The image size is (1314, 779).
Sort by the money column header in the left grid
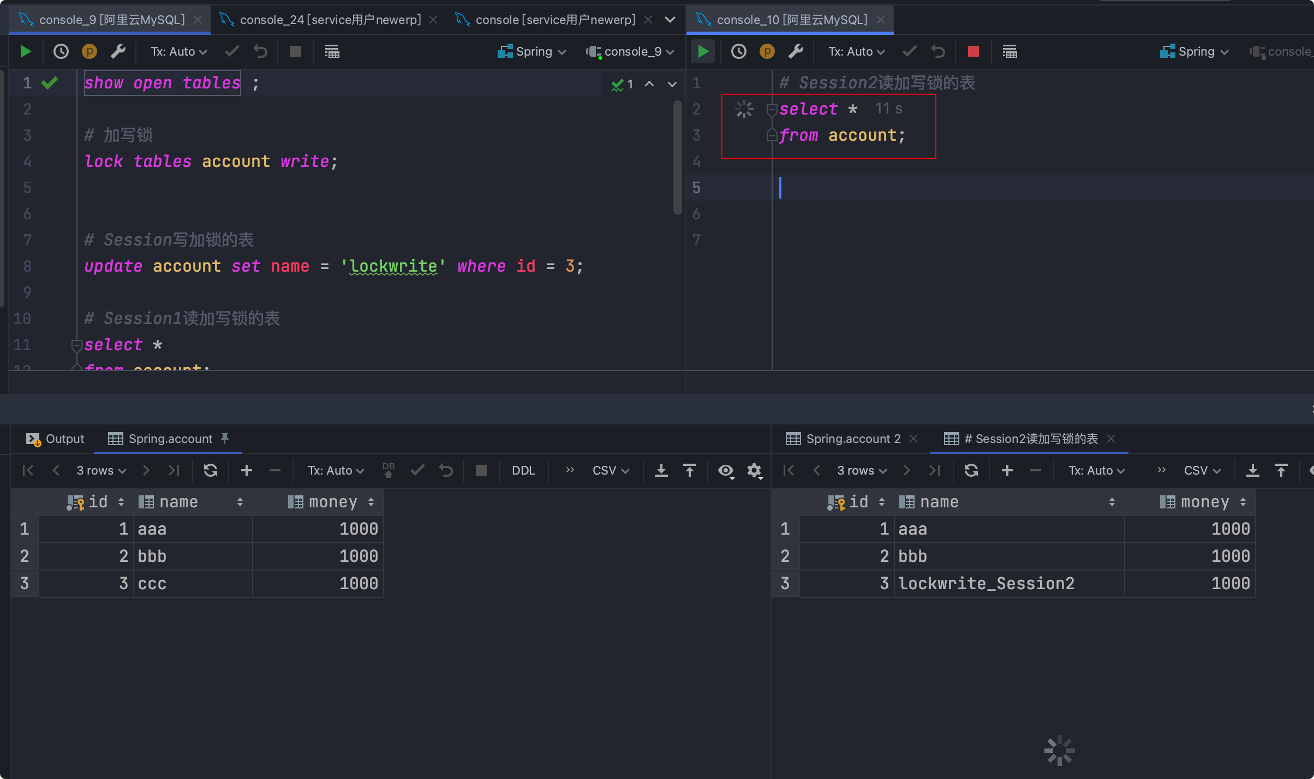(x=332, y=502)
